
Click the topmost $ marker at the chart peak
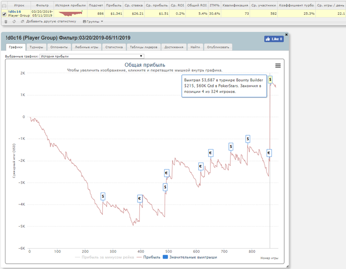coord(270,79)
